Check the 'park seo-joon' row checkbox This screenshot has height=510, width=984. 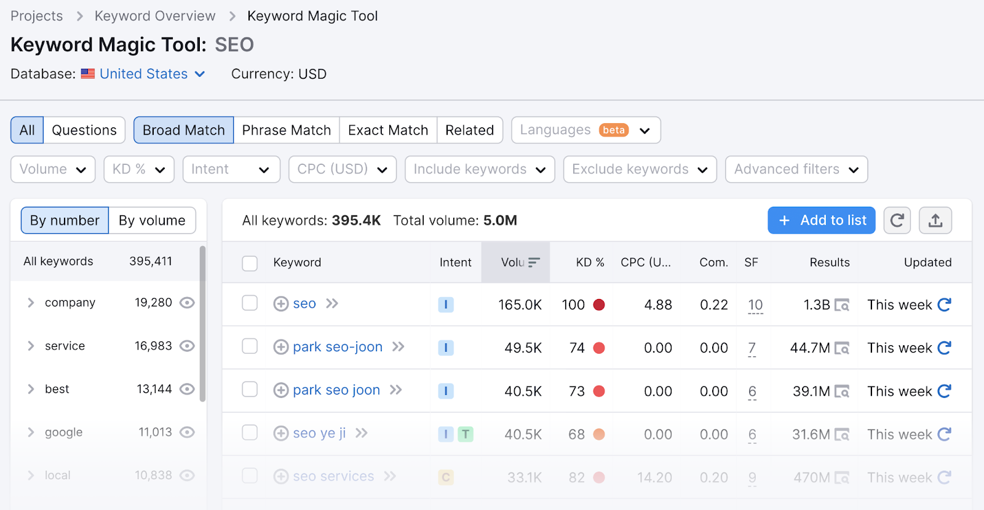coord(250,346)
